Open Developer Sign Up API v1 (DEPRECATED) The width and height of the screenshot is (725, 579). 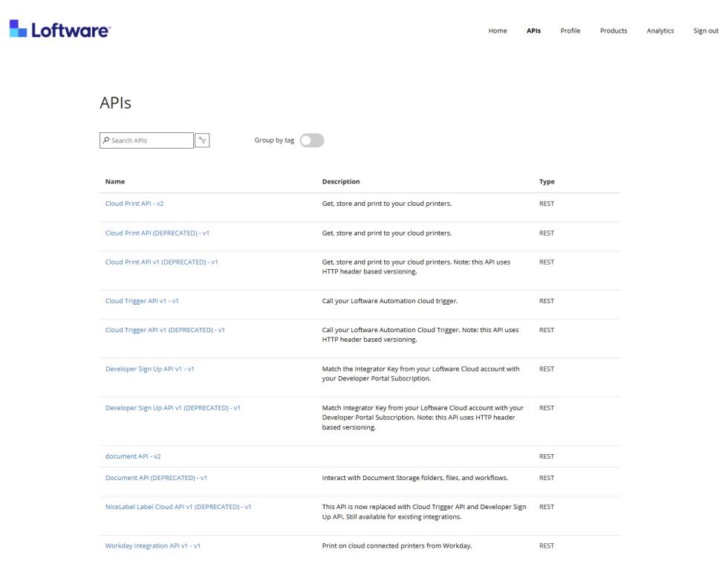point(172,408)
